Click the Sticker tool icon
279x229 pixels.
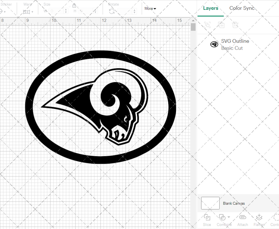pyautogui.click(x=1, y=12)
